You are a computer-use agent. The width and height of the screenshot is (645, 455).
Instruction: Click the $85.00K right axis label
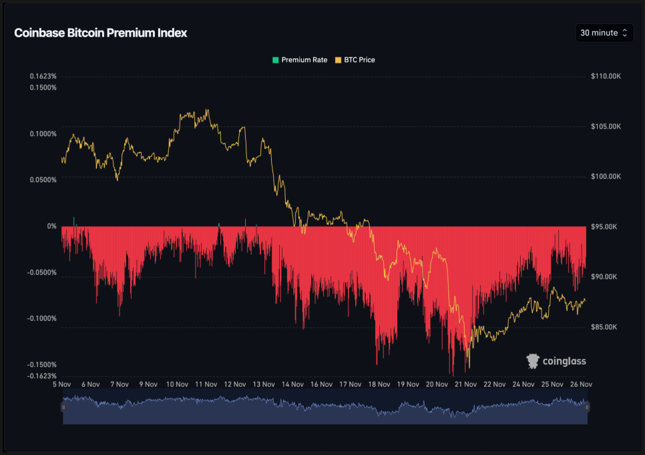click(x=606, y=327)
